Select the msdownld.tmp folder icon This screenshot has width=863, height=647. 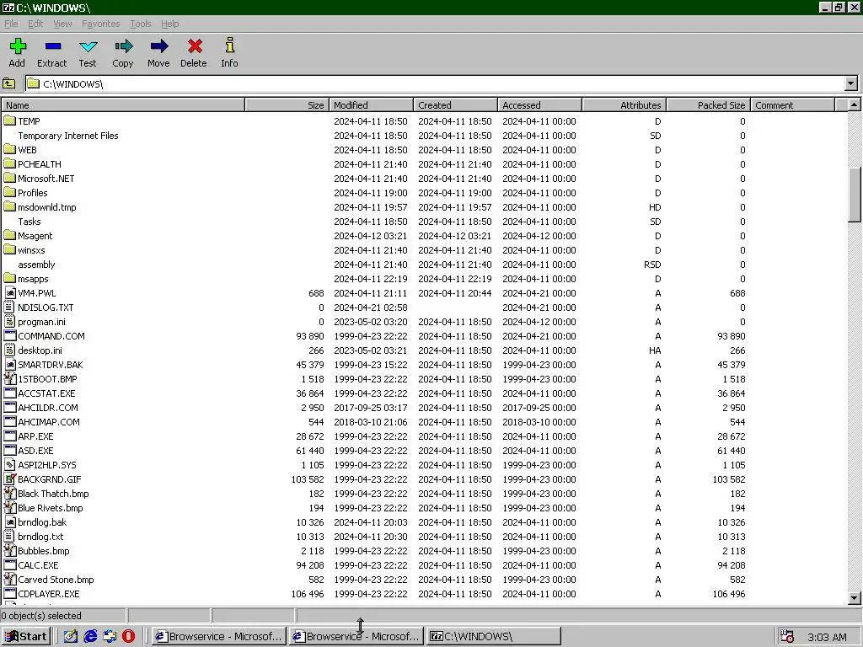[9, 206]
